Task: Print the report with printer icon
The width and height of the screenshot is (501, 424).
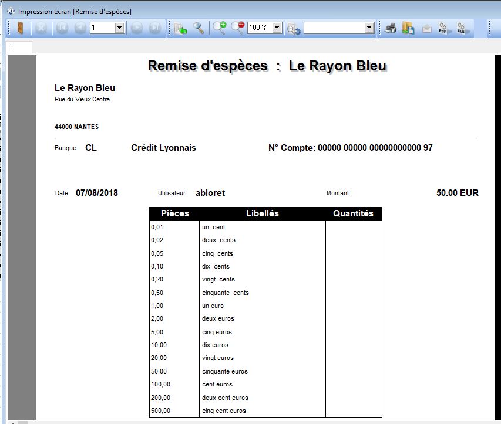Action: coord(391,28)
